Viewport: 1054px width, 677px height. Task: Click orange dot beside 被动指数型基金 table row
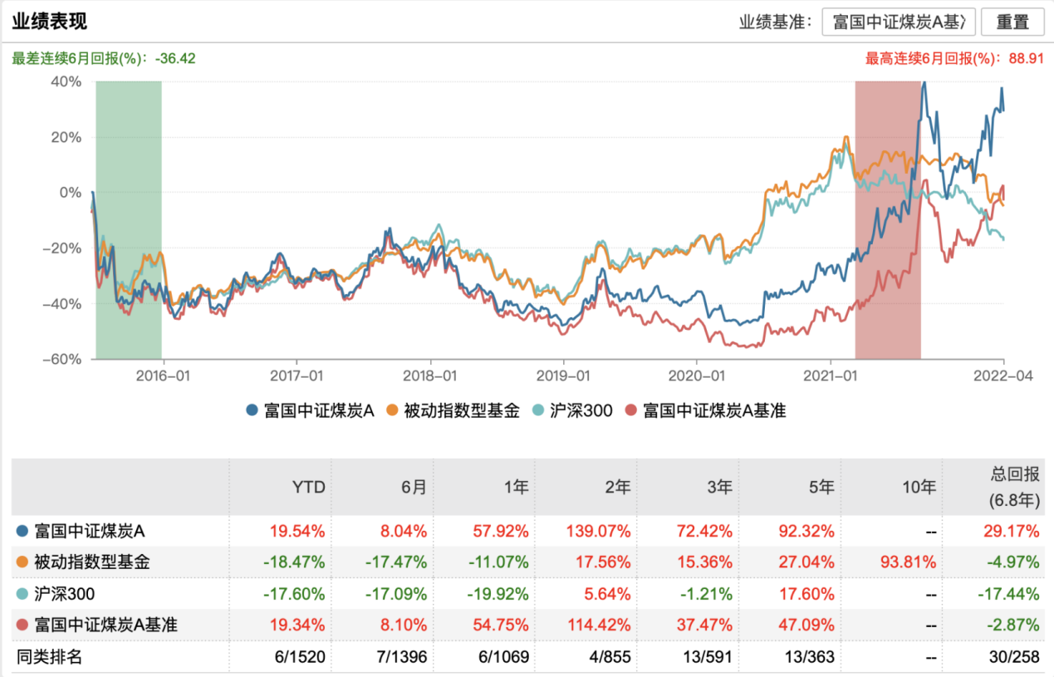tap(22, 562)
